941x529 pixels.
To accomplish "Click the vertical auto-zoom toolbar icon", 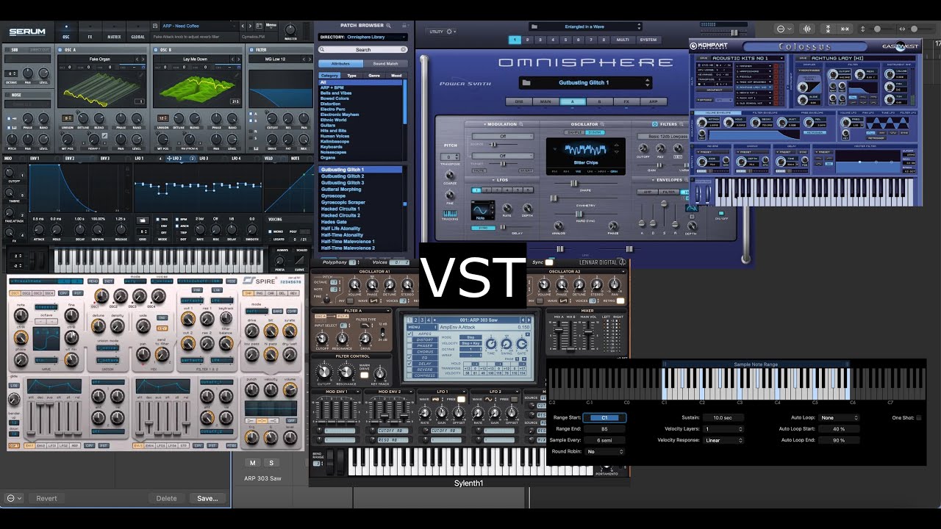I will pyautogui.click(x=828, y=29).
